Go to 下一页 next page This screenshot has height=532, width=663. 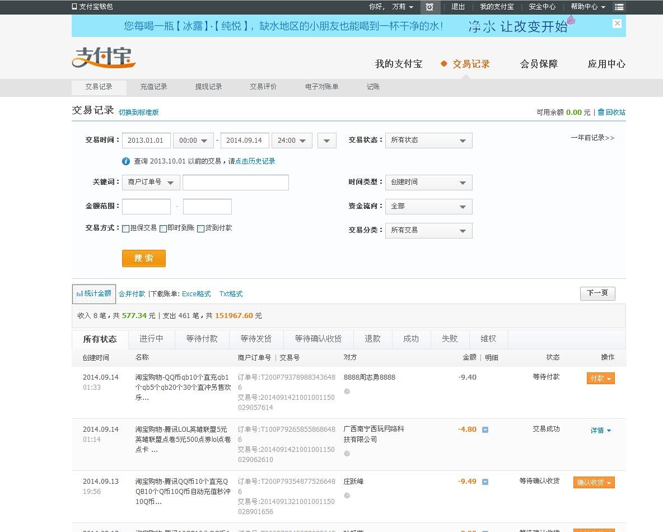(597, 293)
